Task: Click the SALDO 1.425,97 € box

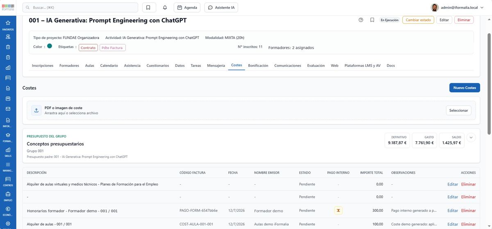Action: tap(452, 140)
